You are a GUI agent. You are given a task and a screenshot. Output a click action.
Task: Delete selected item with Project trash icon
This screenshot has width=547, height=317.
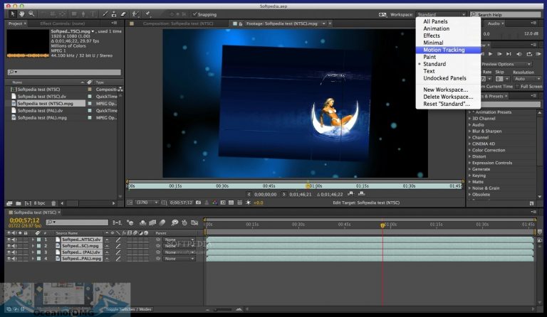(x=53, y=203)
